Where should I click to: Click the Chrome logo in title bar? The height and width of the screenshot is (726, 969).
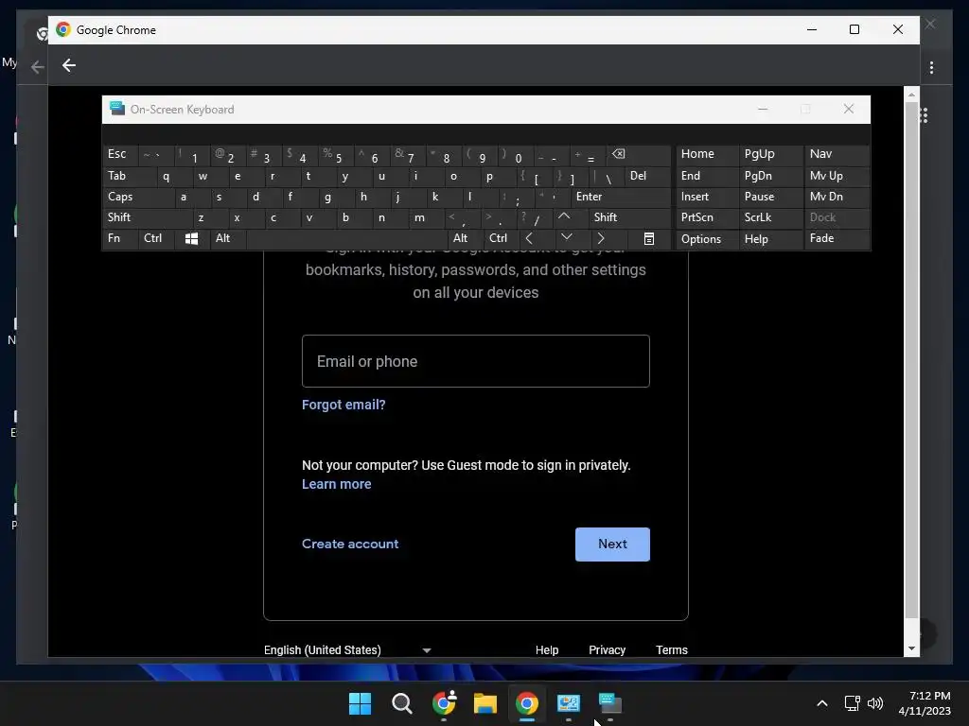pyautogui.click(x=63, y=29)
